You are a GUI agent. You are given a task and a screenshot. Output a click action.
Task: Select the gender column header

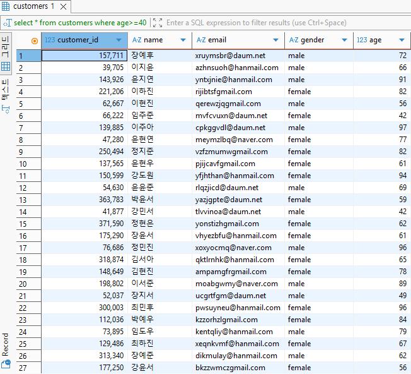click(x=319, y=40)
